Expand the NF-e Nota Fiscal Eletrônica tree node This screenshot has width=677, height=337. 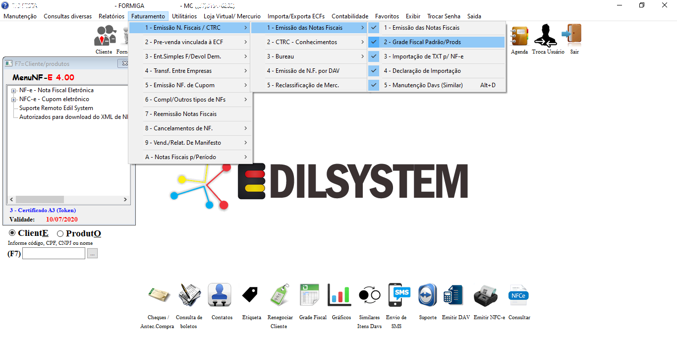[14, 91]
